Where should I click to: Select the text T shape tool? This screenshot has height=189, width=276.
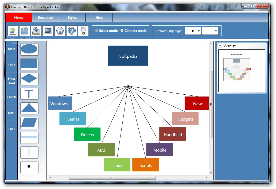[x=29, y=94]
